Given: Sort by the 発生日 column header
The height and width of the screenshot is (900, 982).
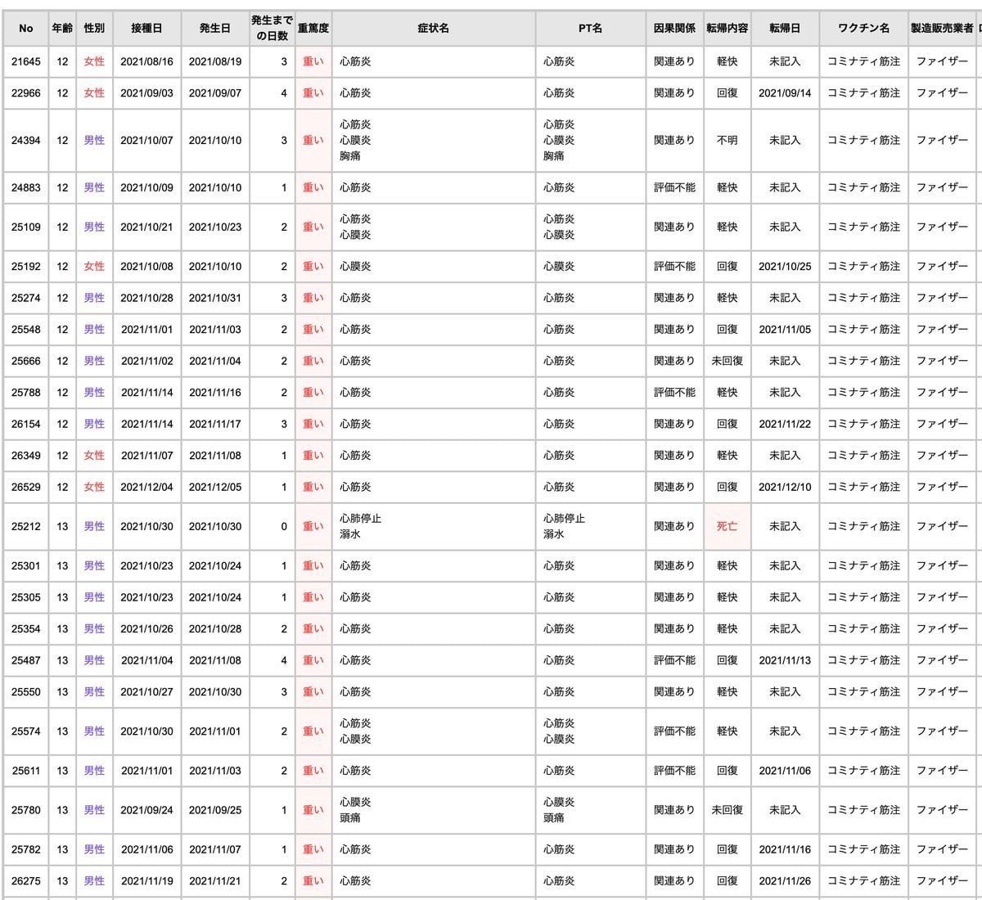Looking at the screenshot, I should point(215,29).
